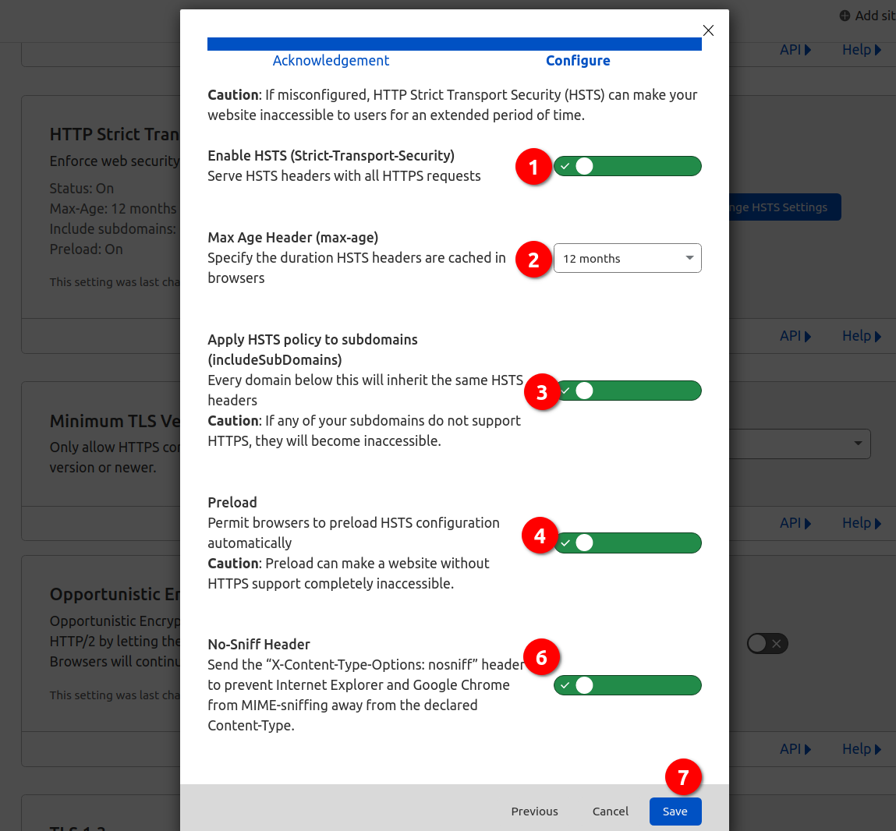The image size is (896, 831).
Task: Click the red step 3 marker
Action: (x=541, y=393)
